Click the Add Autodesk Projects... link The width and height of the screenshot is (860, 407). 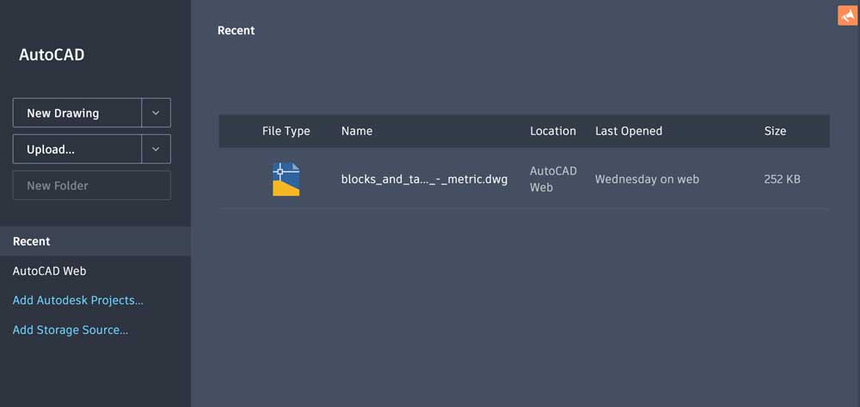pyautogui.click(x=77, y=301)
